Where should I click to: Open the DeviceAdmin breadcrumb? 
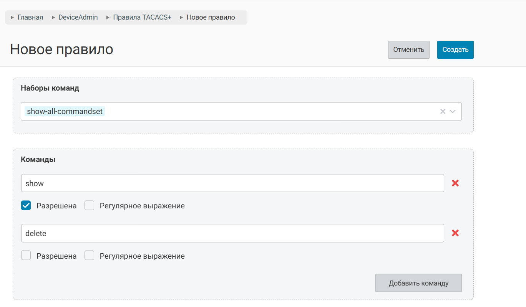pos(78,18)
